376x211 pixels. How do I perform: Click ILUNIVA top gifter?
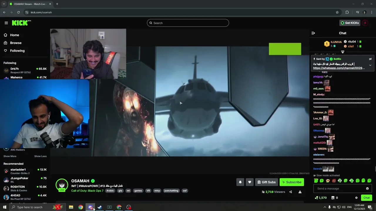coord(336,42)
